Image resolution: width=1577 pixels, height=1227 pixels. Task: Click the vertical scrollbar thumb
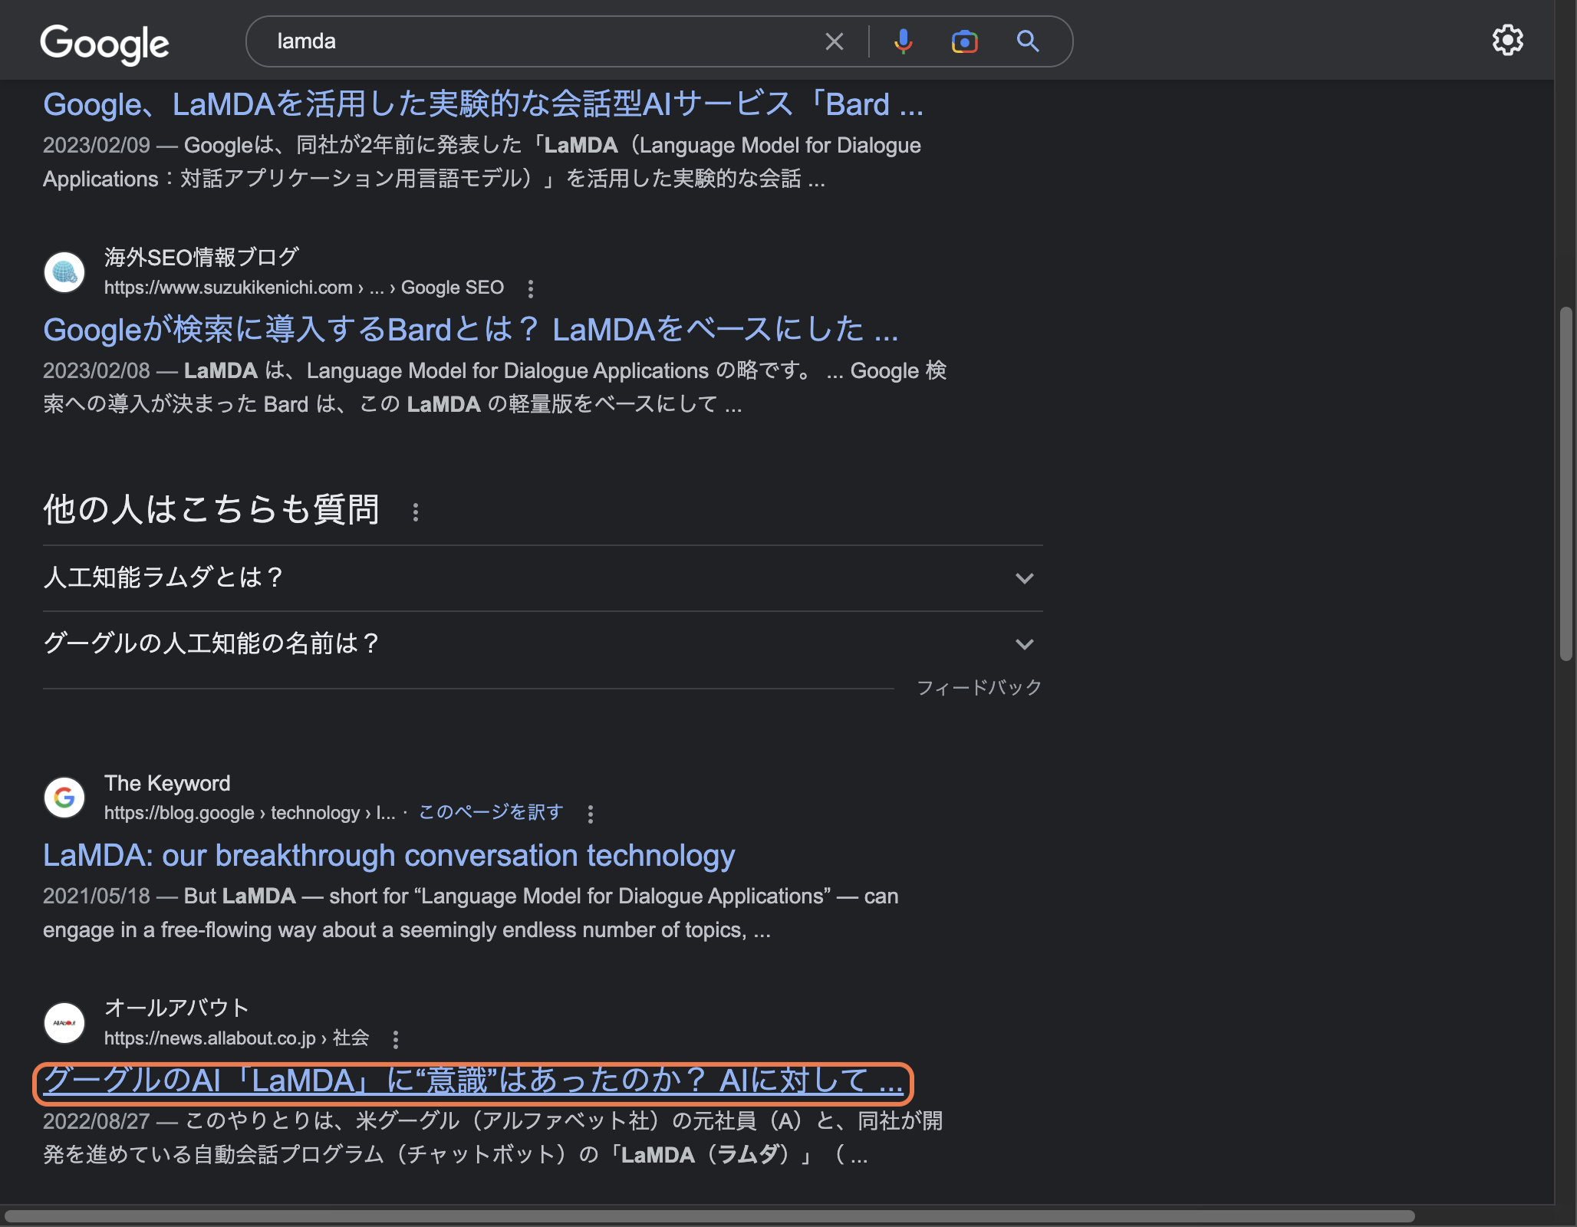click(1566, 483)
